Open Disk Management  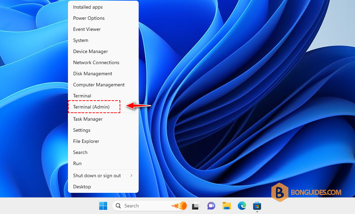103,74
